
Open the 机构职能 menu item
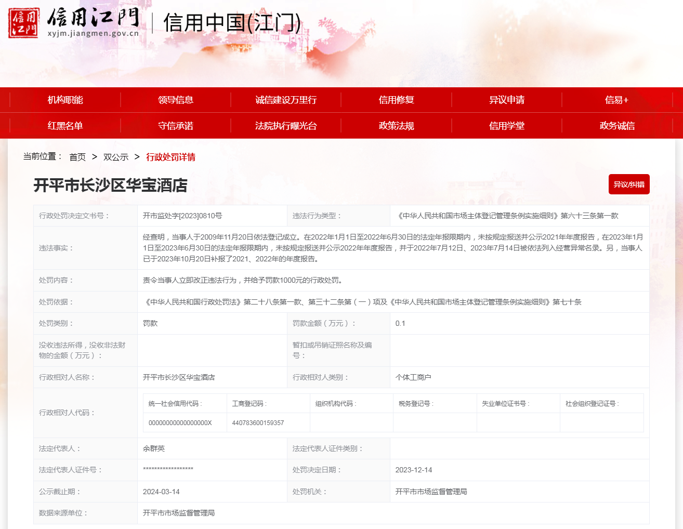[x=65, y=100]
